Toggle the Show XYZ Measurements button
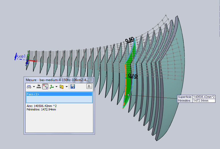The height and width of the screenshot is (149, 220). tap(45, 86)
